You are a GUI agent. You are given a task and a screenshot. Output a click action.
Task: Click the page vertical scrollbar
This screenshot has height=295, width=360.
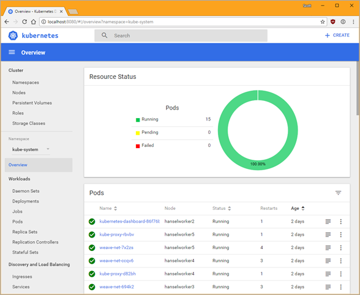point(358,88)
